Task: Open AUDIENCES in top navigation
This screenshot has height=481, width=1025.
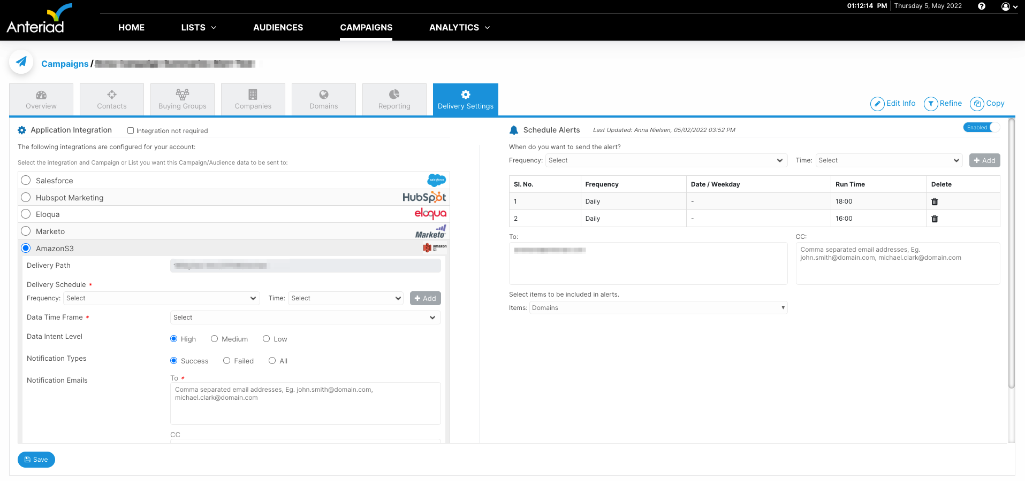Action: click(x=278, y=27)
